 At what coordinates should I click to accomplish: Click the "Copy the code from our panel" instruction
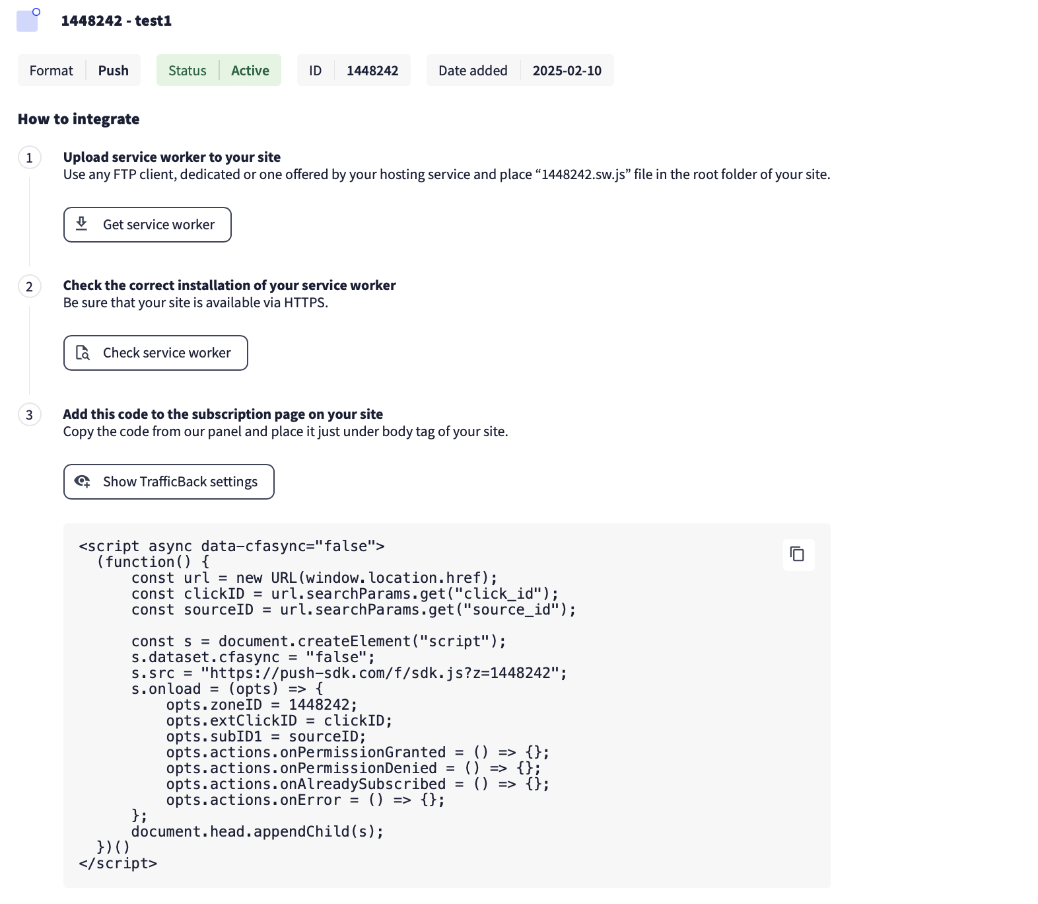click(285, 432)
